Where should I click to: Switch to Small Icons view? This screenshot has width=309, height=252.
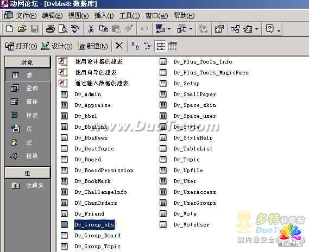pos(148,46)
